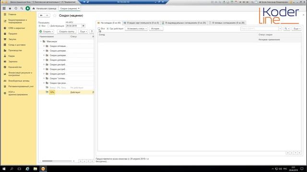
Task: Click the Наименование column header
Action: [x=54, y=37]
